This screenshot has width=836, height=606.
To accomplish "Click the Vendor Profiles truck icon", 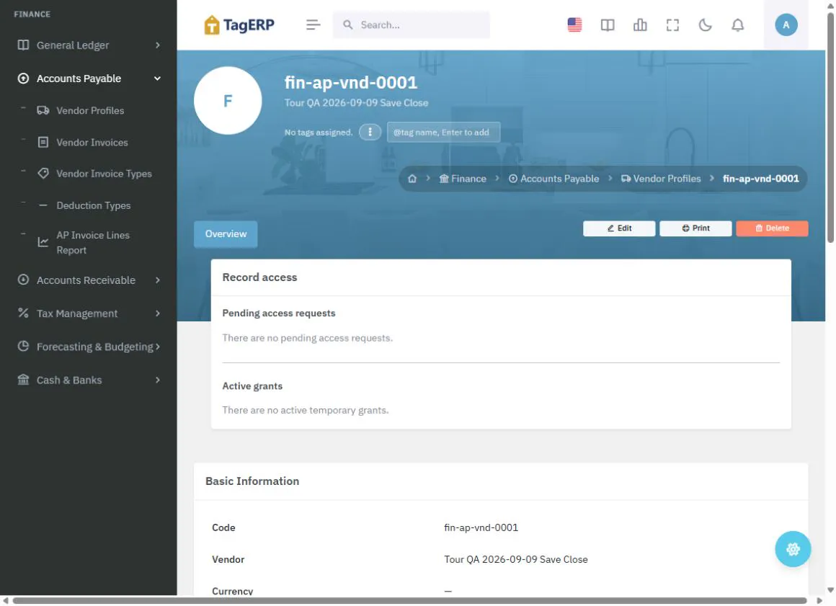I will pyautogui.click(x=43, y=110).
